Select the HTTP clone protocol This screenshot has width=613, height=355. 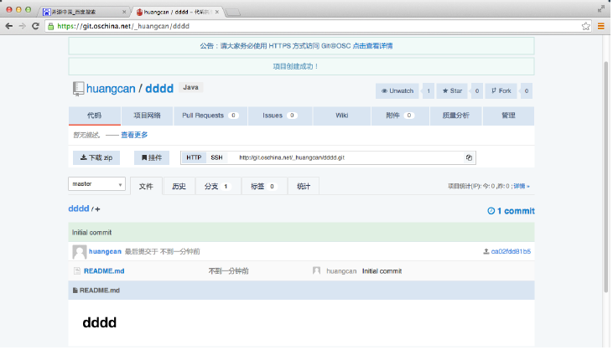[194, 157]
